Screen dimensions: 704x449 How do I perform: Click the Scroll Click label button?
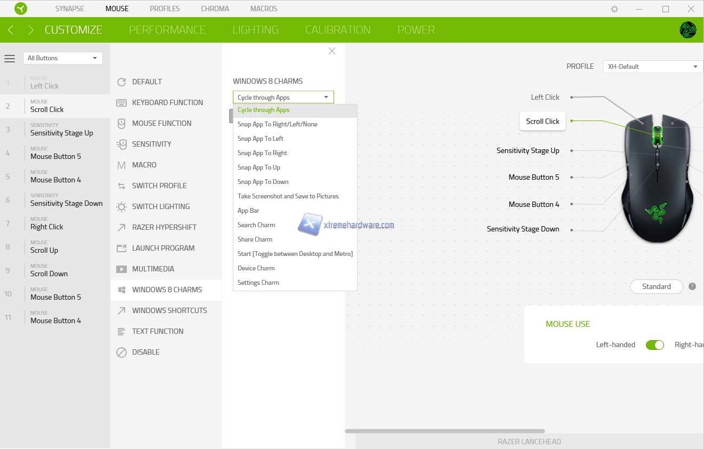click(x=542, y=121)
